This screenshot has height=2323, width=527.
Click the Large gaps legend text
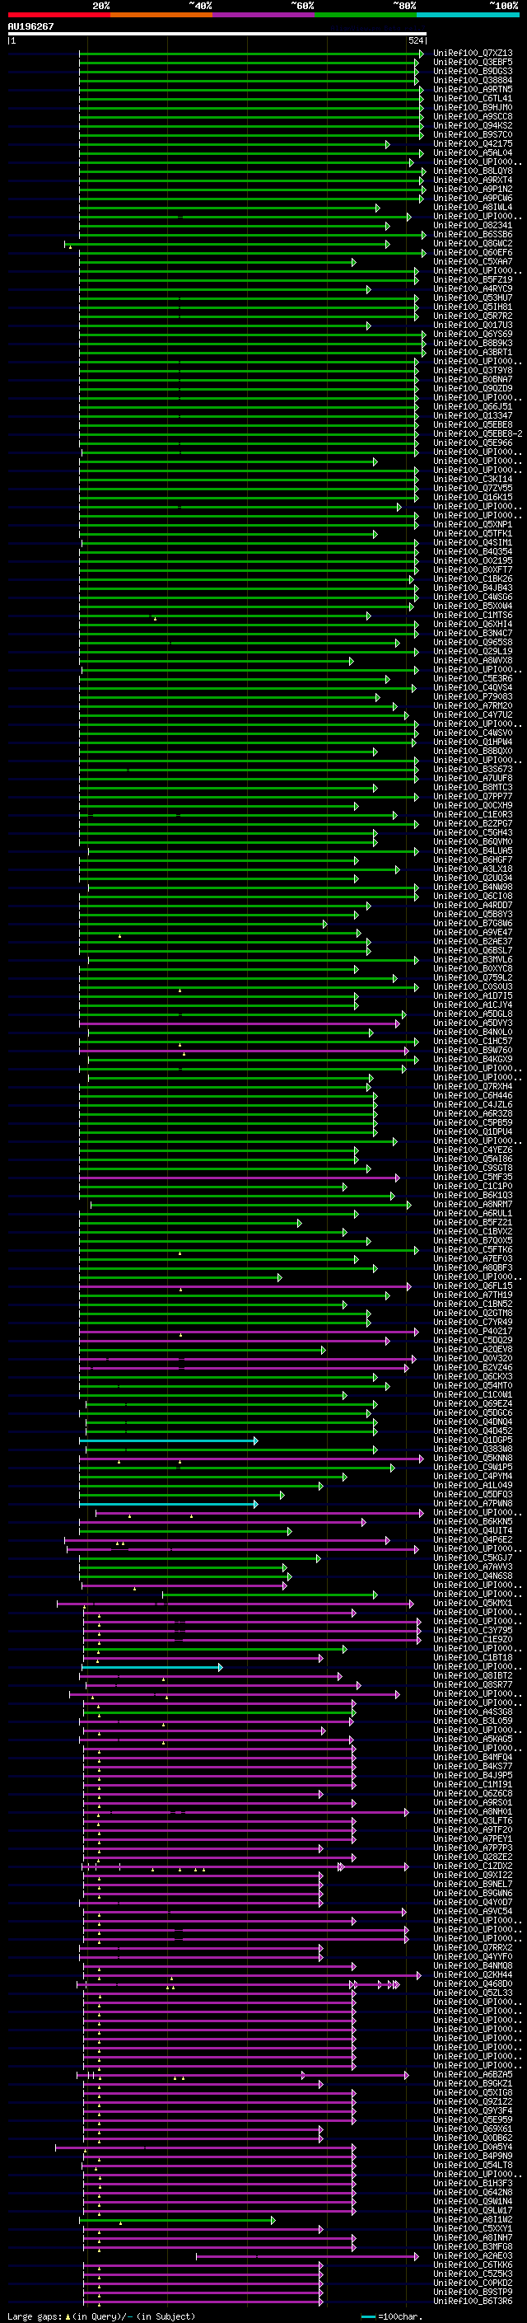coord(100,2316)
